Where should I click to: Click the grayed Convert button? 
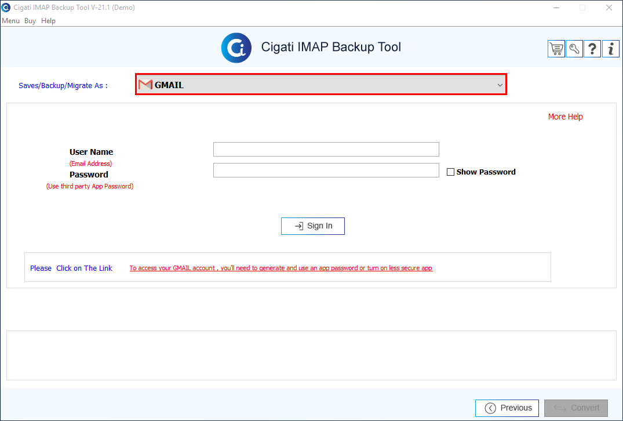click(576, 408)
